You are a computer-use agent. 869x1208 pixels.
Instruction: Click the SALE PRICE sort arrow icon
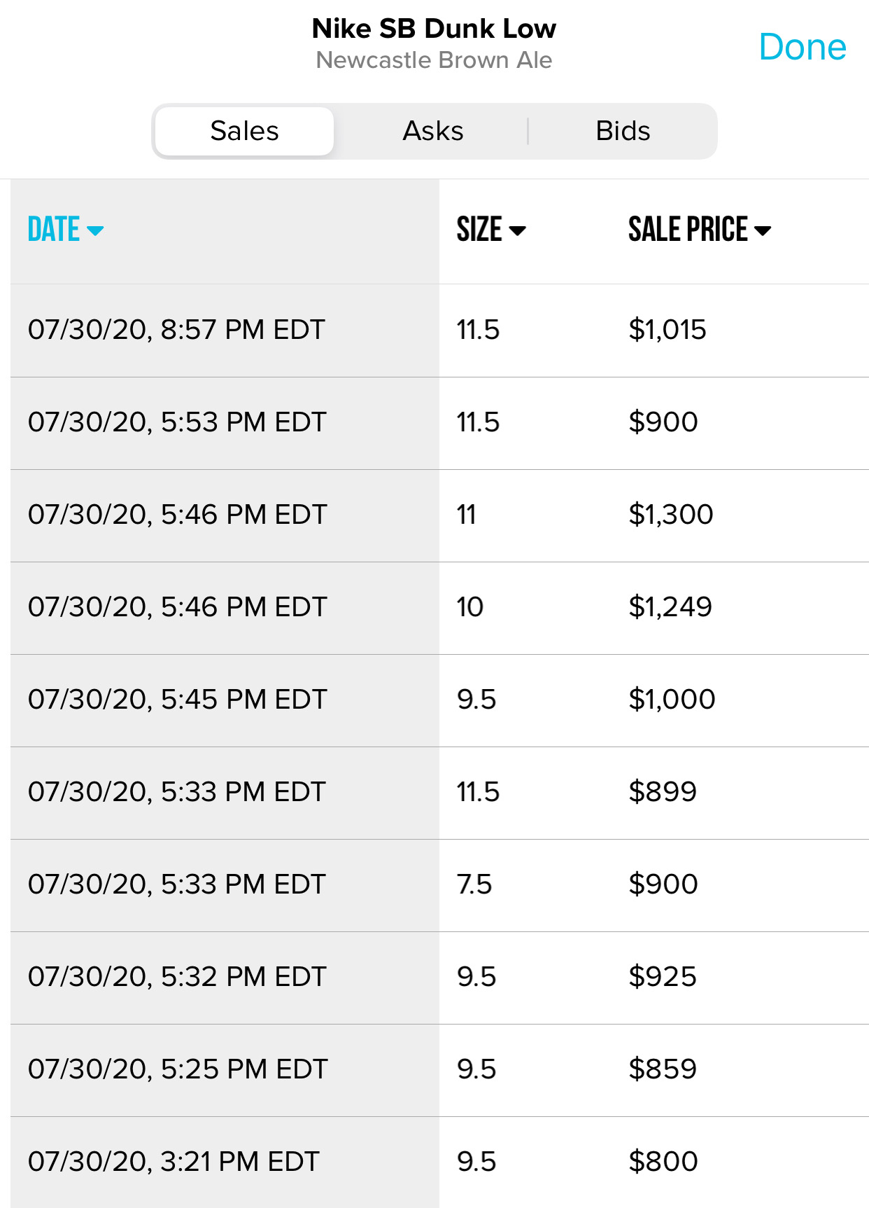[x=762, y=230]
